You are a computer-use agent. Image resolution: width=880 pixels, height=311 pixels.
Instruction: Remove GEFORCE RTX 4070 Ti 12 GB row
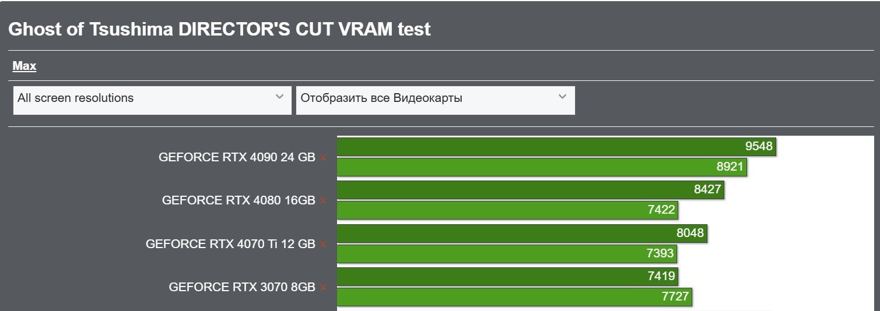pos(323,244)
